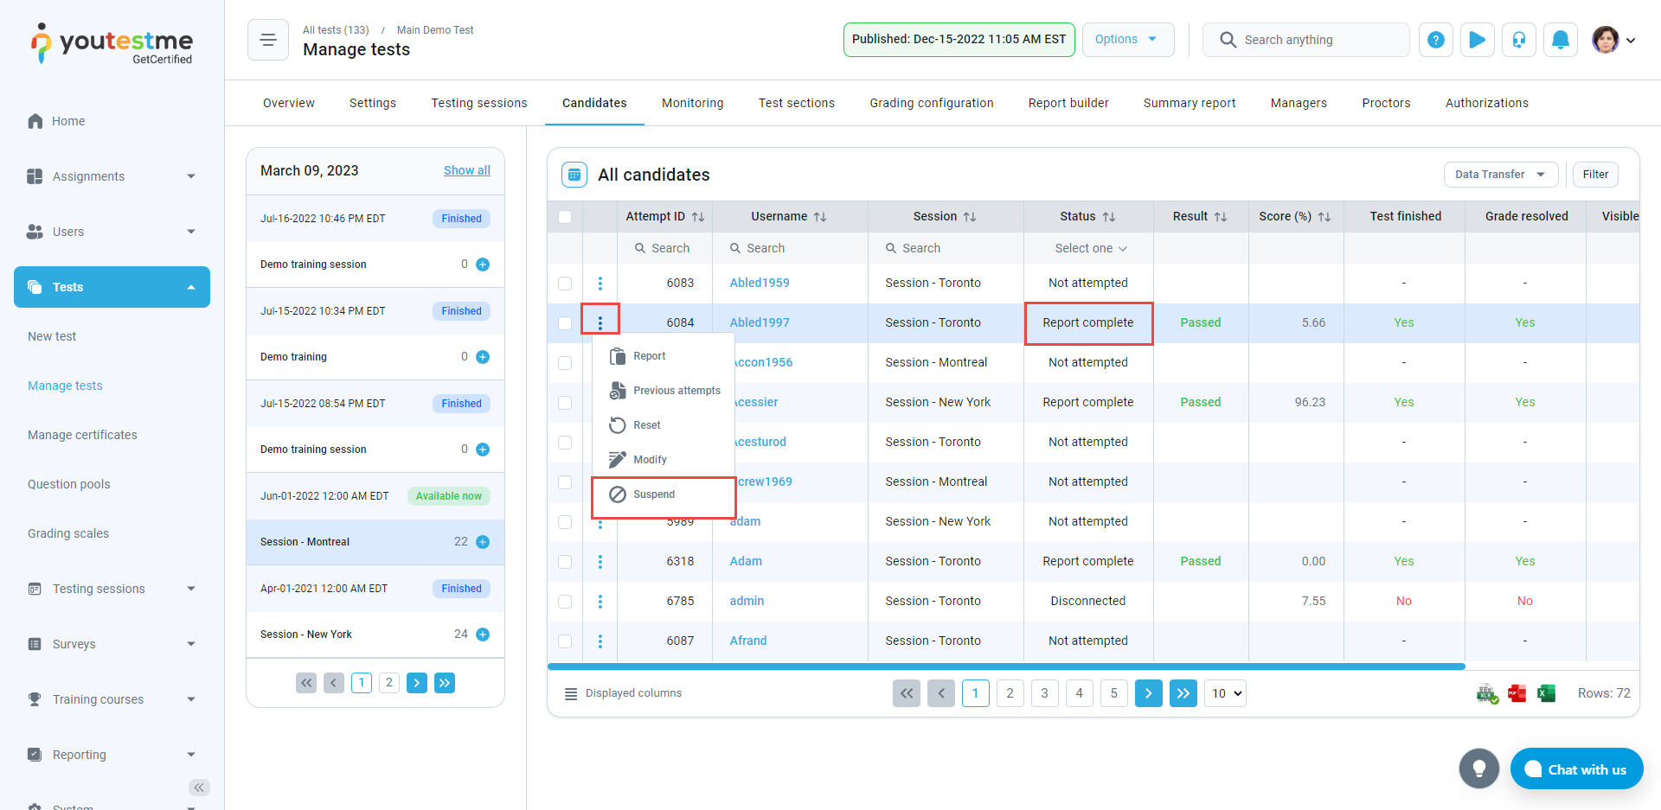Viewport: 1661px width, 810px height.
Task: Click the lightbulb suggestion icon
Action: 1478,769
